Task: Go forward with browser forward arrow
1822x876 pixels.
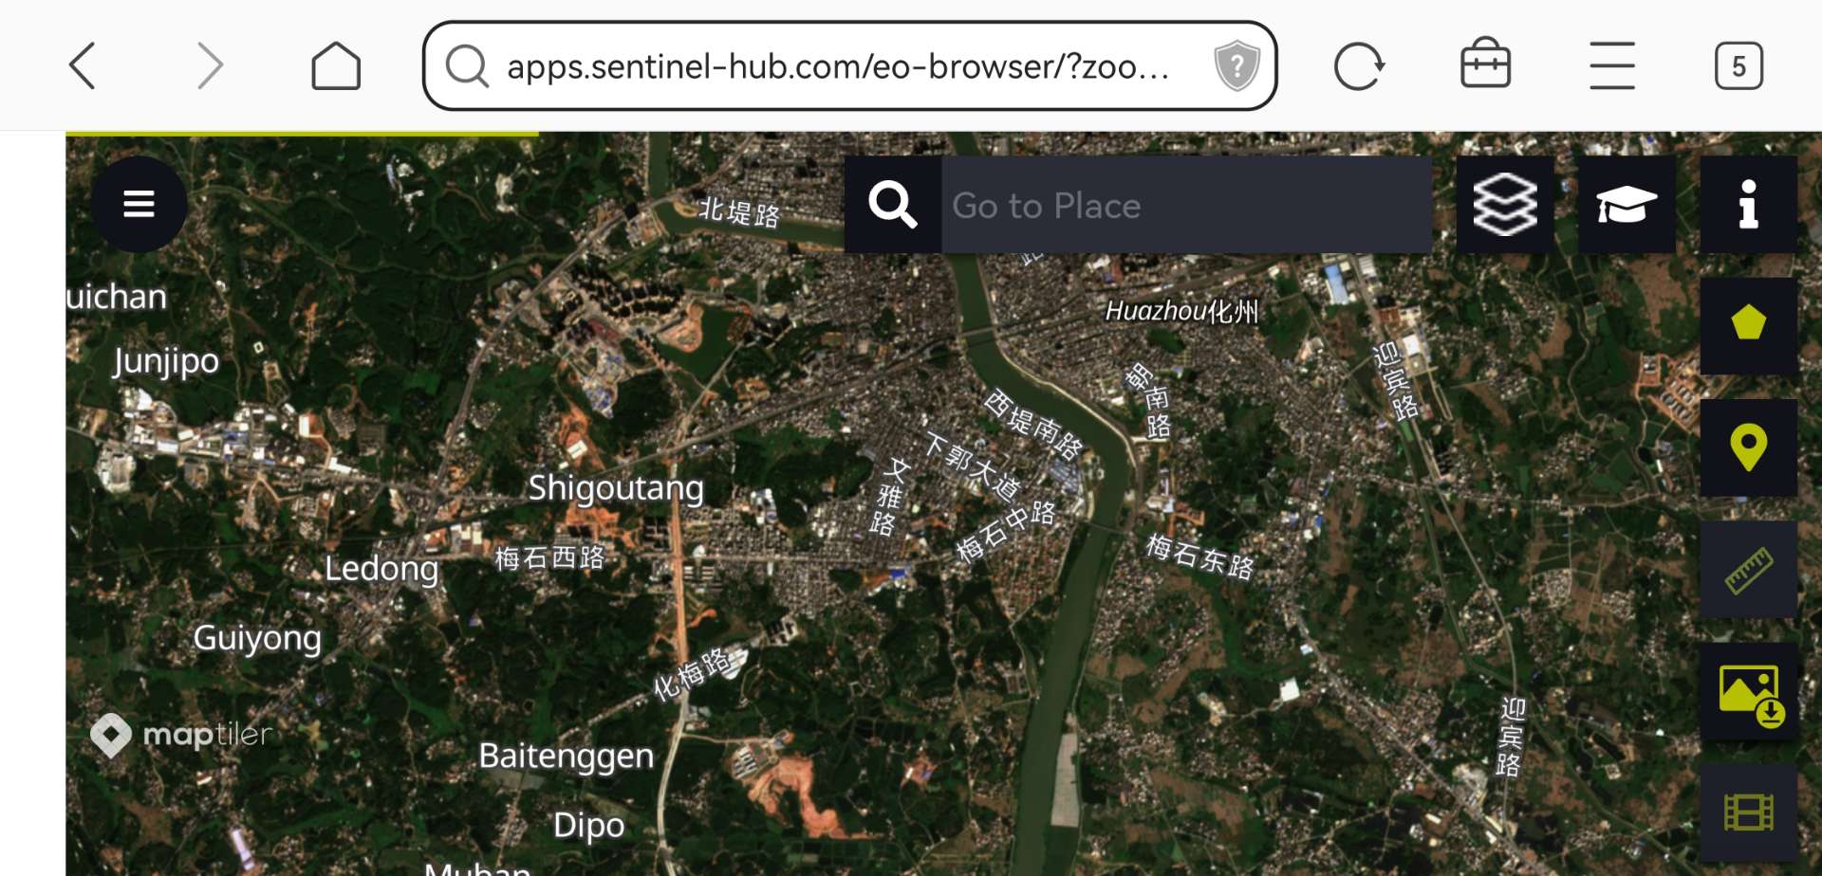Action: (210, 66)
